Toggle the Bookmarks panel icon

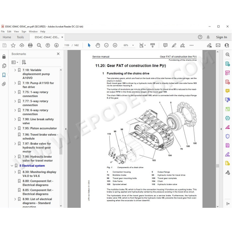click(x=4, y=75)
